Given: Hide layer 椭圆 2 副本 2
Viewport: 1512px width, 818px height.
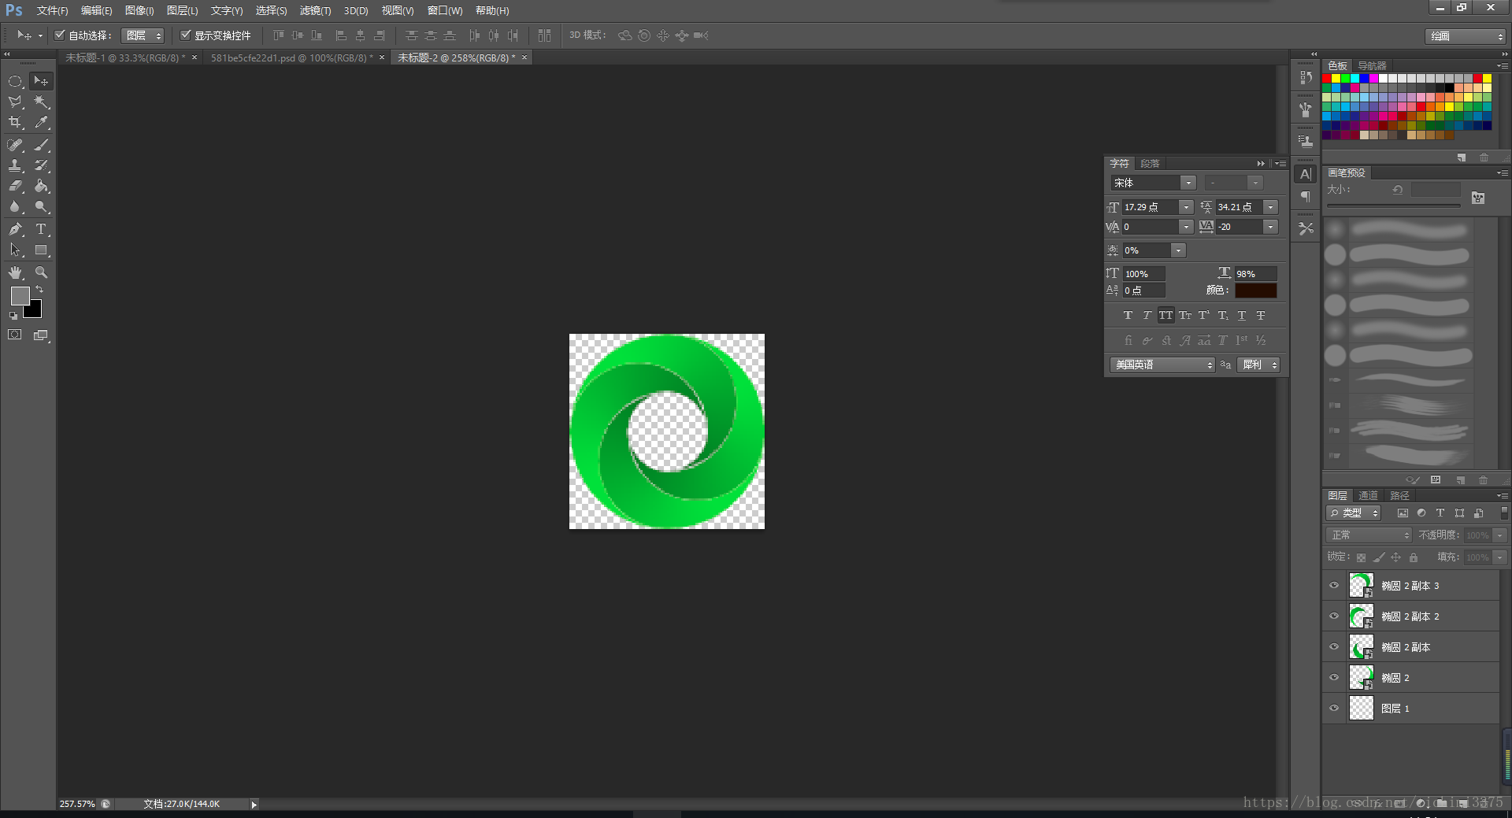Looking at the screenshot, I should tap(1334, 616).
